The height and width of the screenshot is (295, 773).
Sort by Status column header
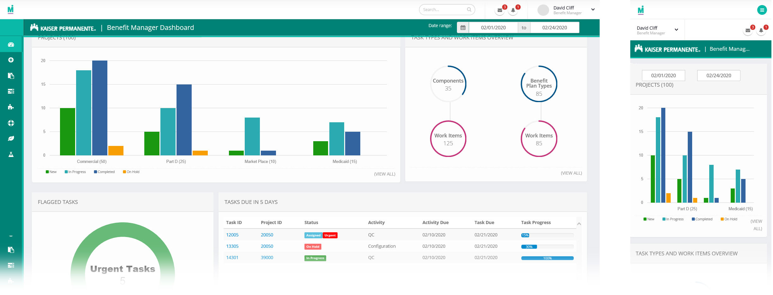tap(311, 223)
